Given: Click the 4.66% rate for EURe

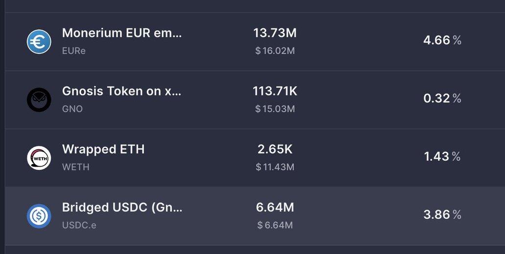Looking at the screenshot, I should pyautogui.click(x=442, y=40).
